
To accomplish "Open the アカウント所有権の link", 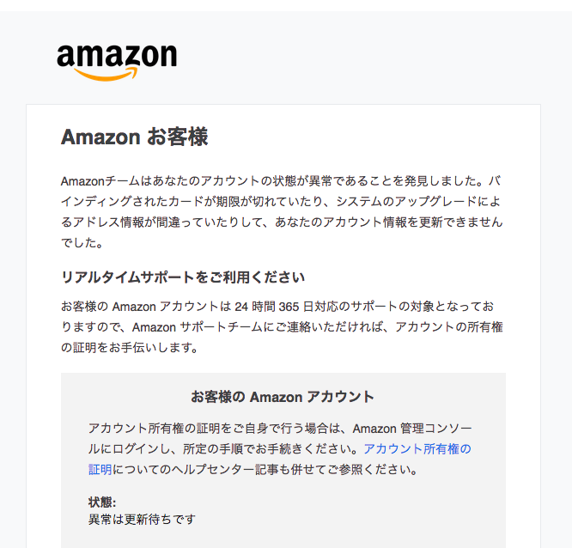I will 417,448.
